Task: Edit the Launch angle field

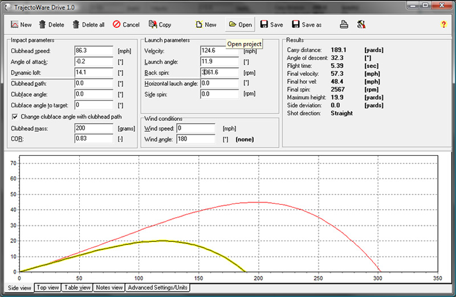Action: coord(219,62)
